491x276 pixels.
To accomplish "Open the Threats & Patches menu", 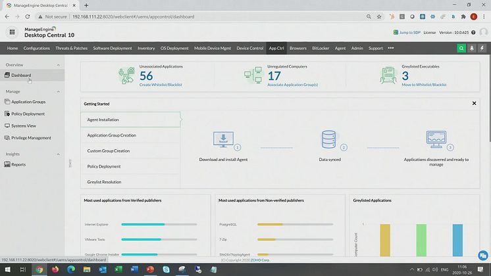I will (x=71, y=48).
